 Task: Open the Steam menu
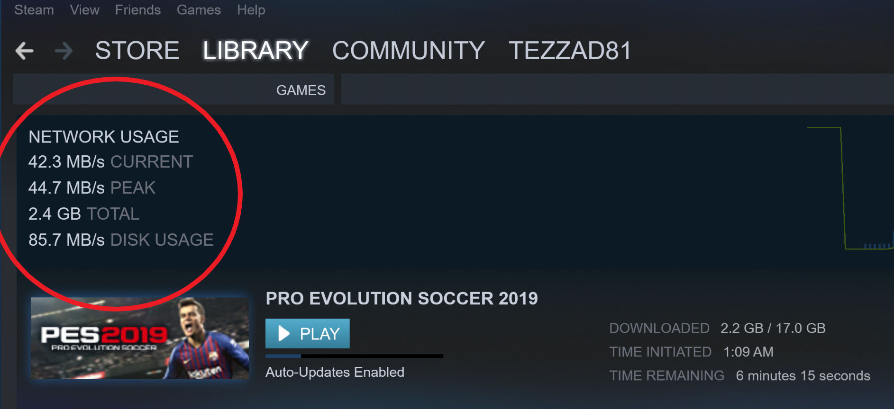click(34, 10)
